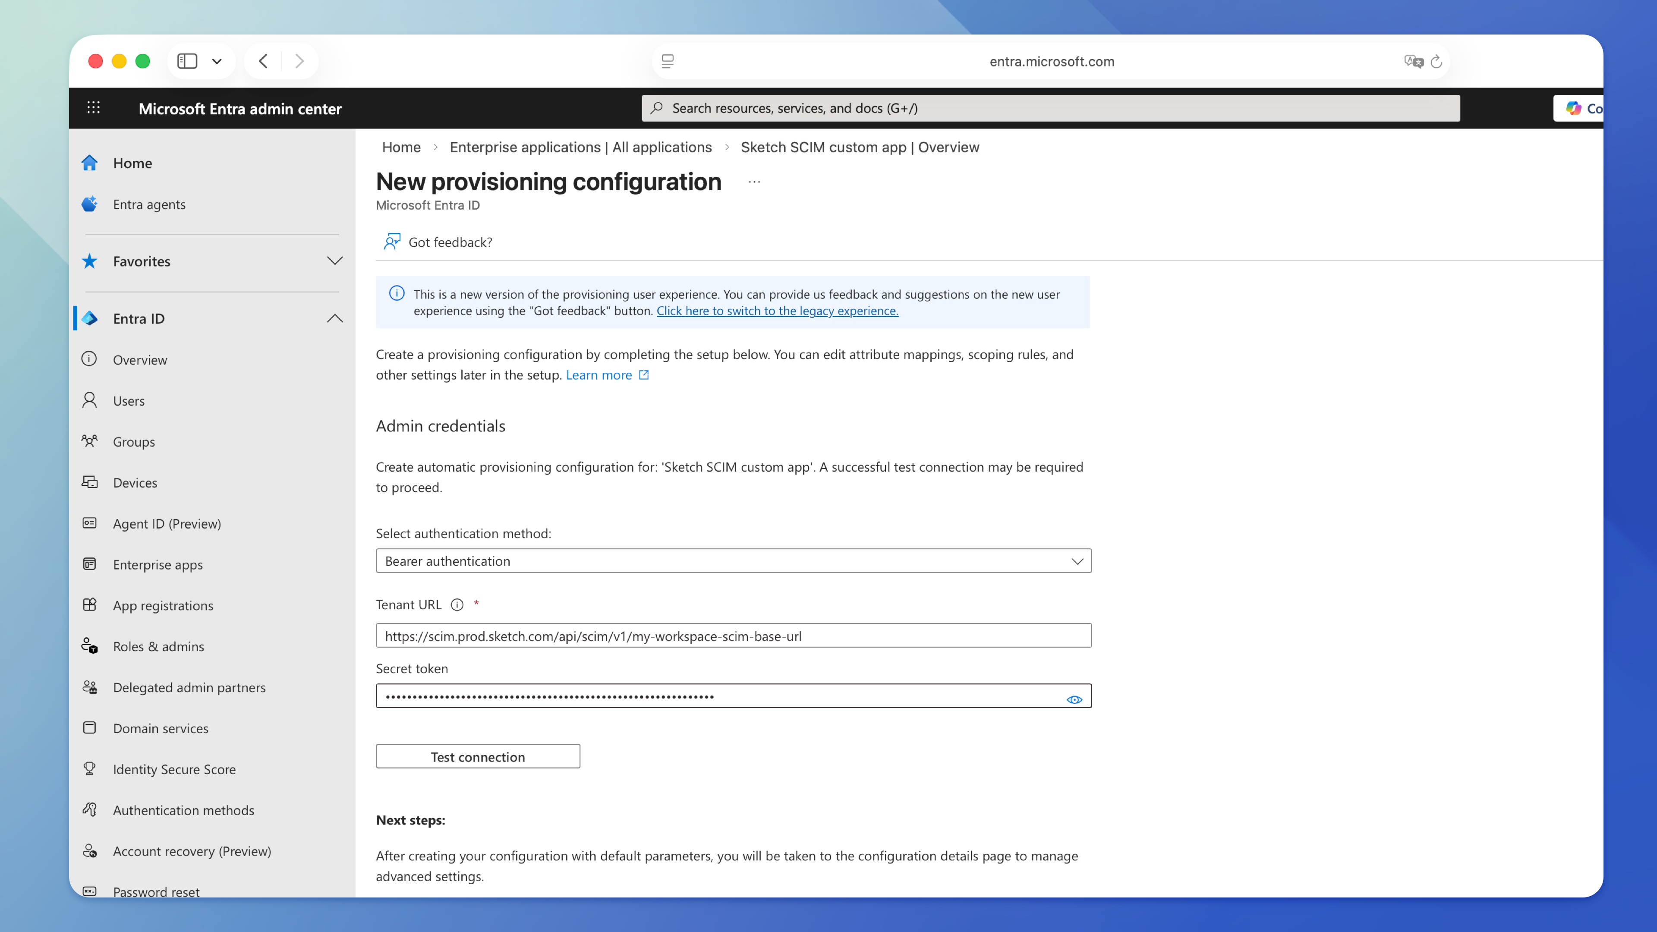The width and height of the screenshot is (1657, 932).
Task: Click the Favorites star icon
Action: pyautogui.click(x=89, y=261)
